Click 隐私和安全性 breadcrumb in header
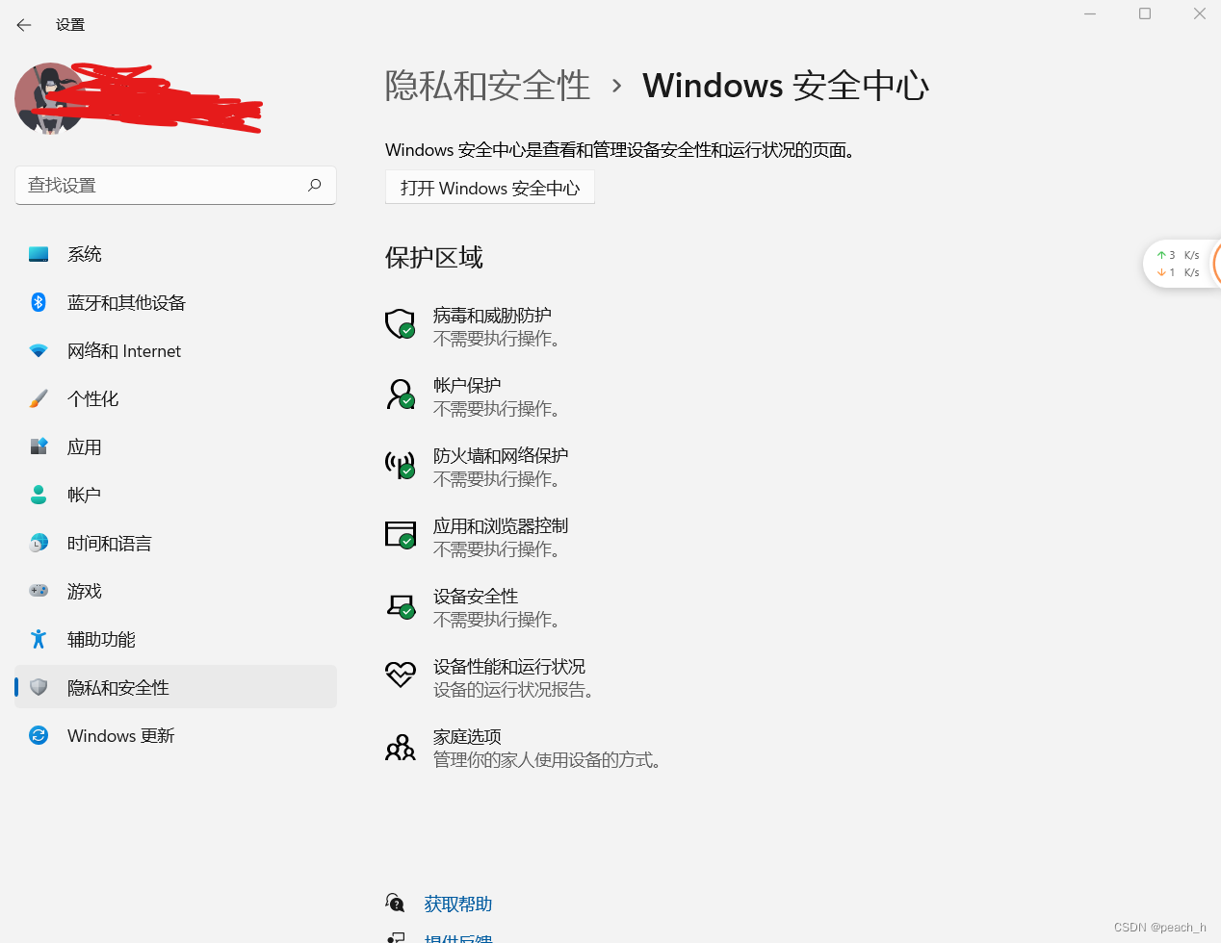1221x943 pixels. coord(487,86)
